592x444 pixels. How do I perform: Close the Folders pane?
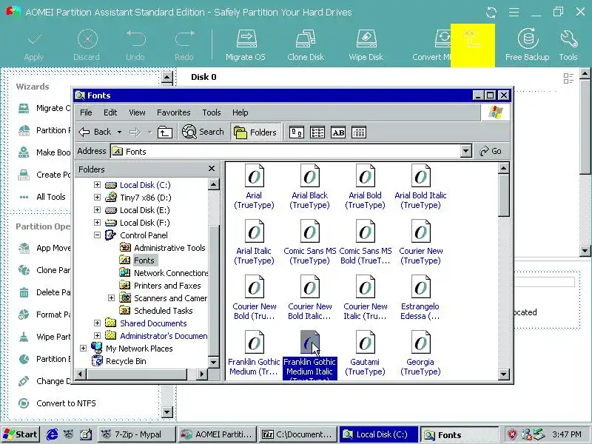pyautogui.click(x=212, y=169)
